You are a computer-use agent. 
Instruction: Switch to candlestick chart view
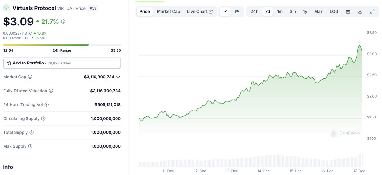point(237,11)
